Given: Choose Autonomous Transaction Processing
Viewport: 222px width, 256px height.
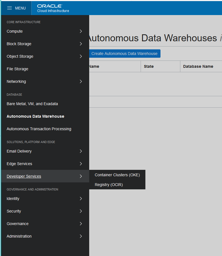Looking at the screenshot, I should click(x=39, y=129).
